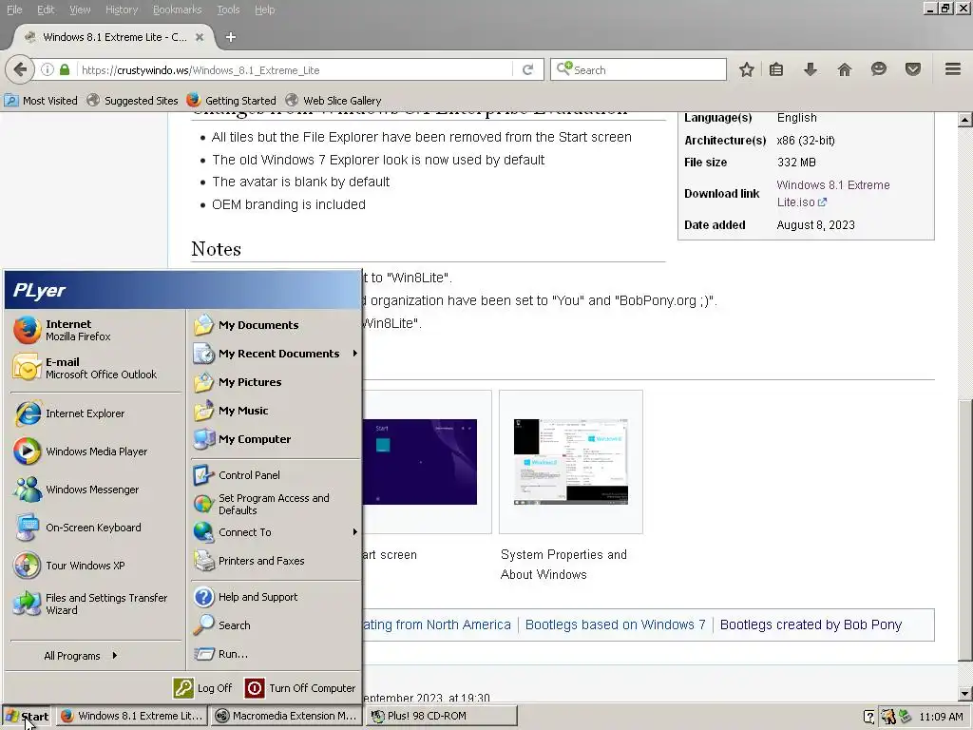This screenshot has height=730, width=973.
Task: Click the Firefox back arrow button
Action: [x=20, y=69]
